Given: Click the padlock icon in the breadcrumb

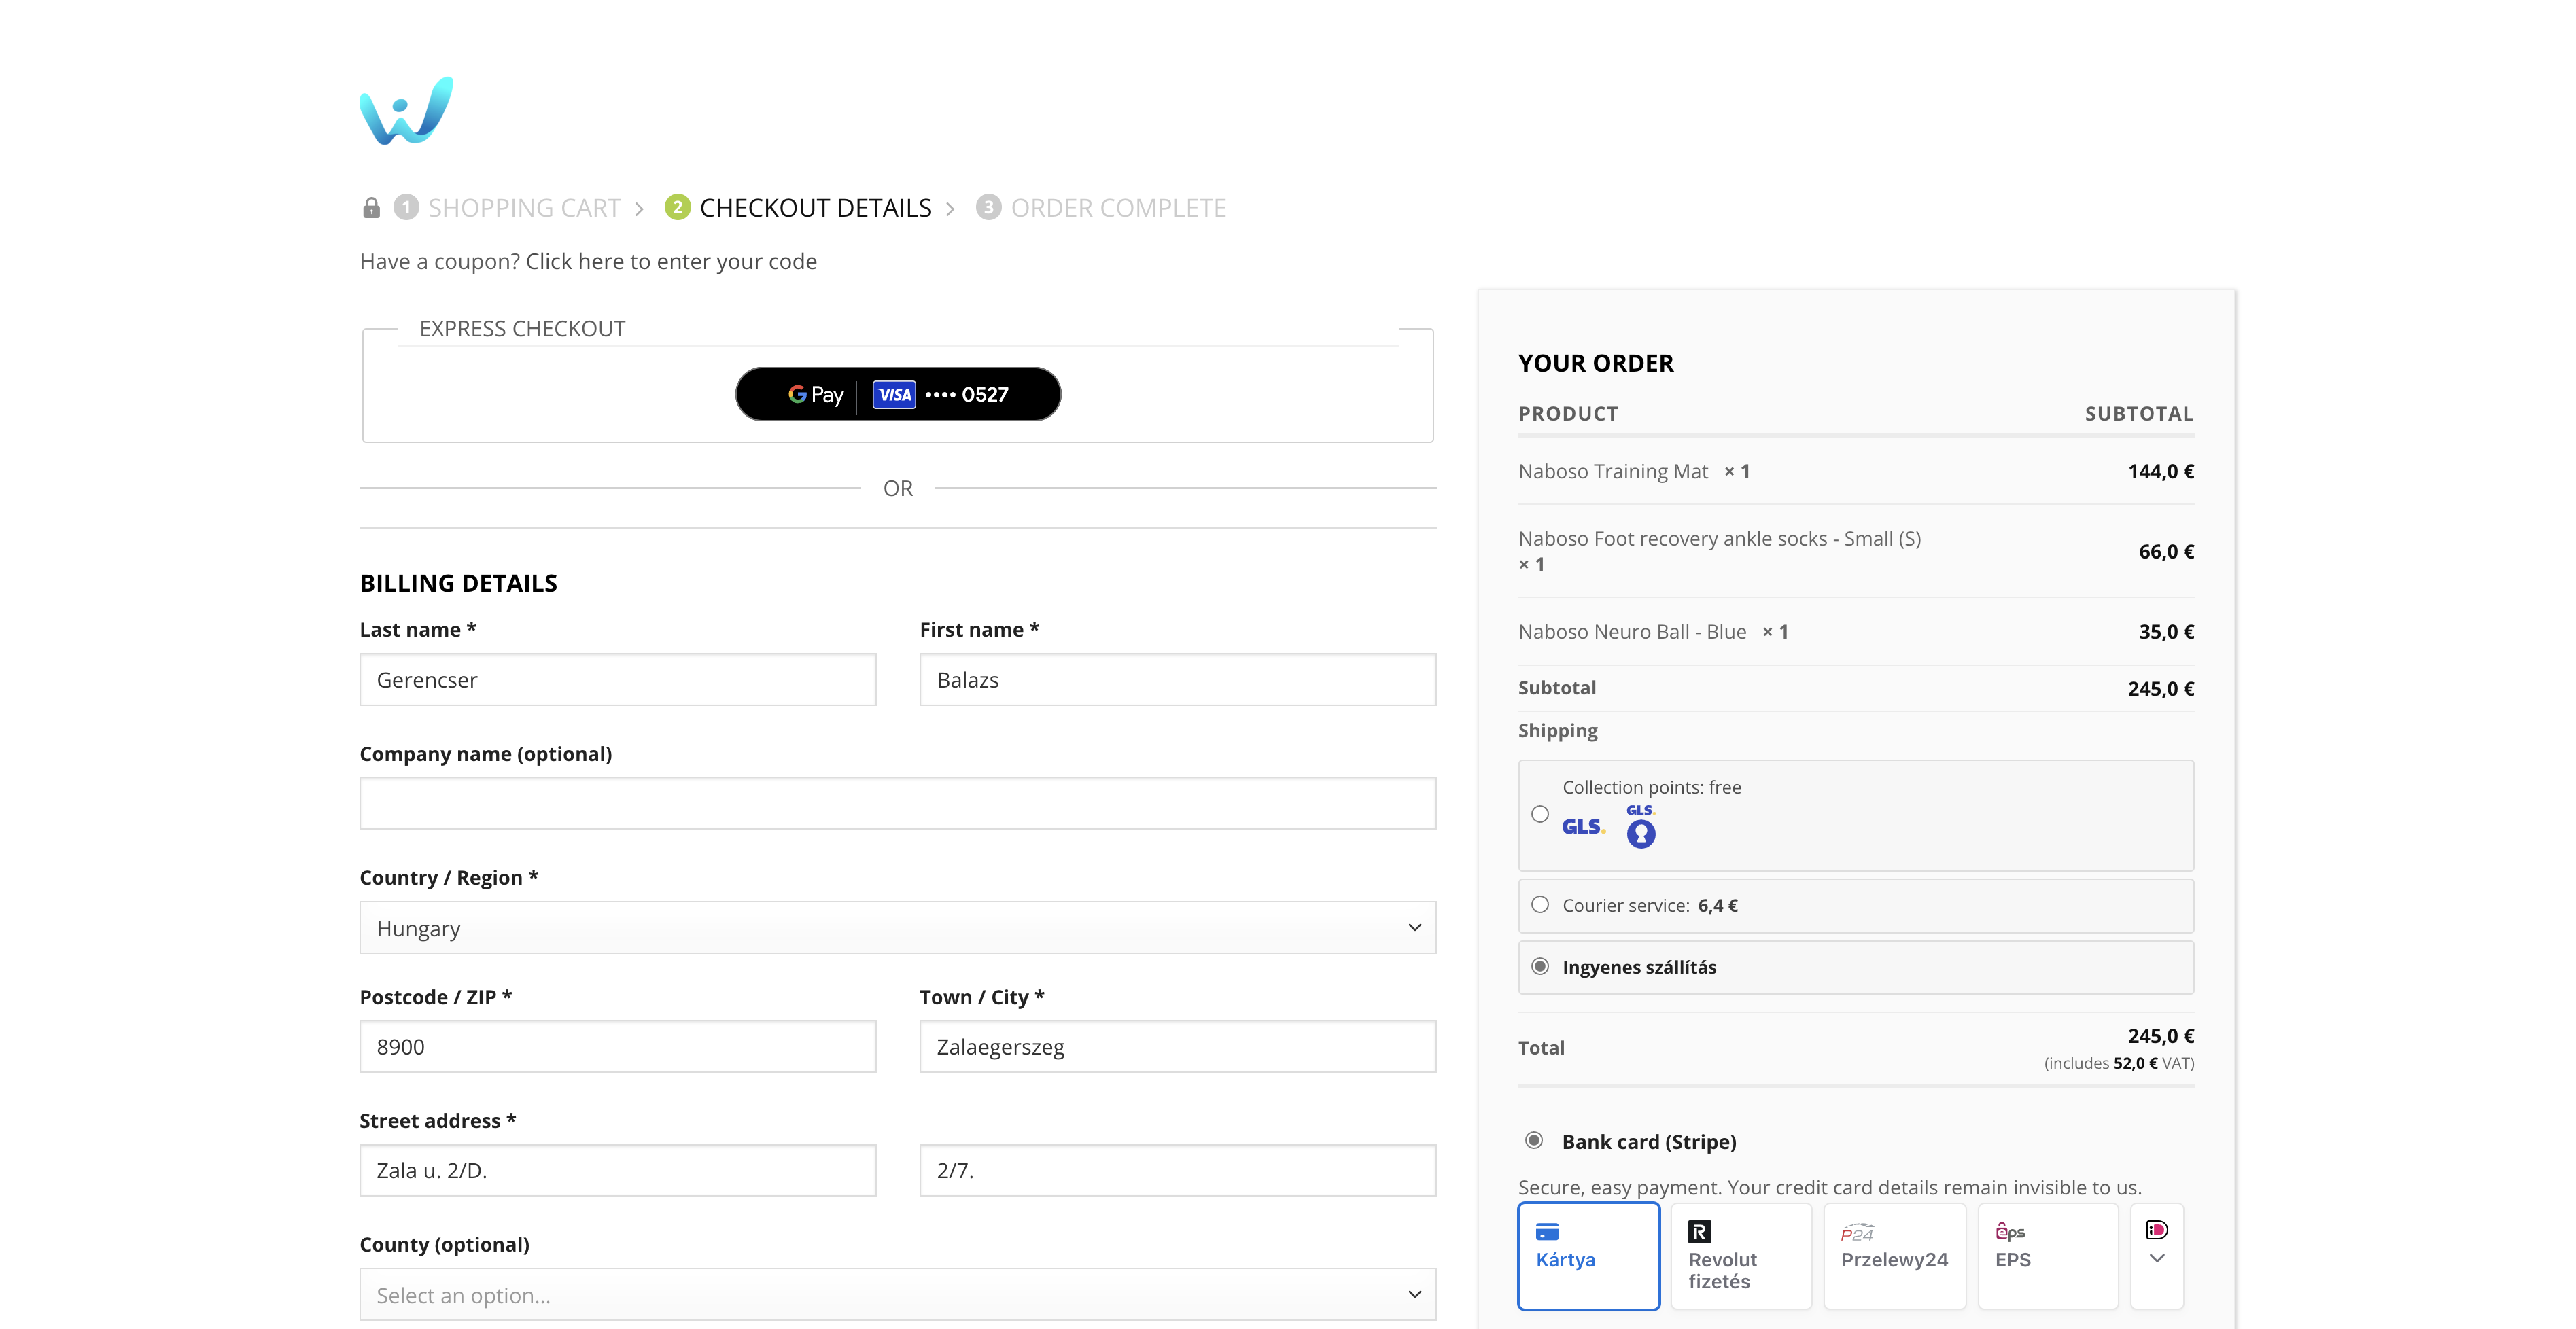Looking at the screenshot, I should click(371, 208).
